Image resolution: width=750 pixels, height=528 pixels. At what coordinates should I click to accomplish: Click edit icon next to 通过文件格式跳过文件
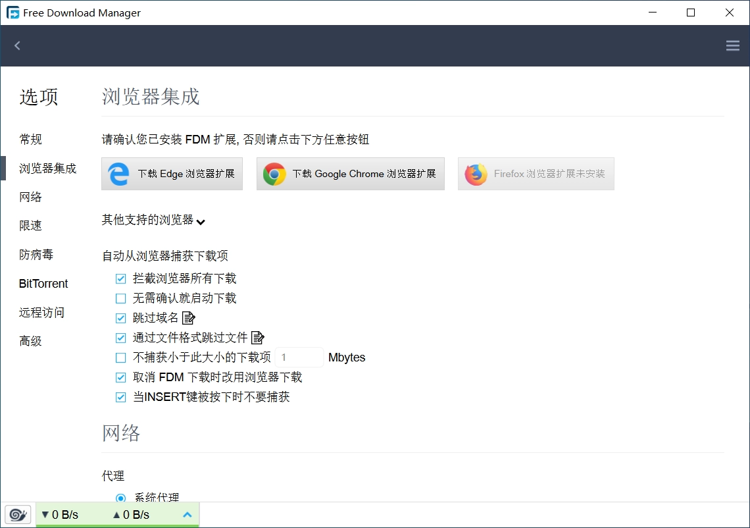(x=257, y=338)
